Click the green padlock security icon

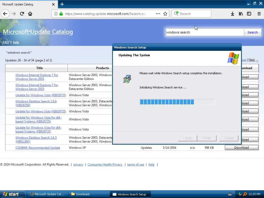click(x=61, y=14)
